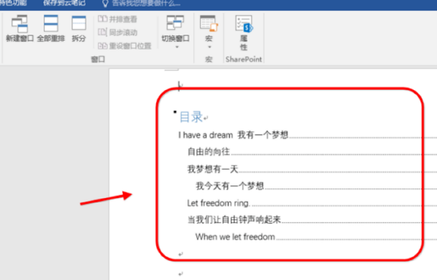Open the 保存到云笔记 tab
437x280 pixels.
pyautogui.click(x=64, y=3)
